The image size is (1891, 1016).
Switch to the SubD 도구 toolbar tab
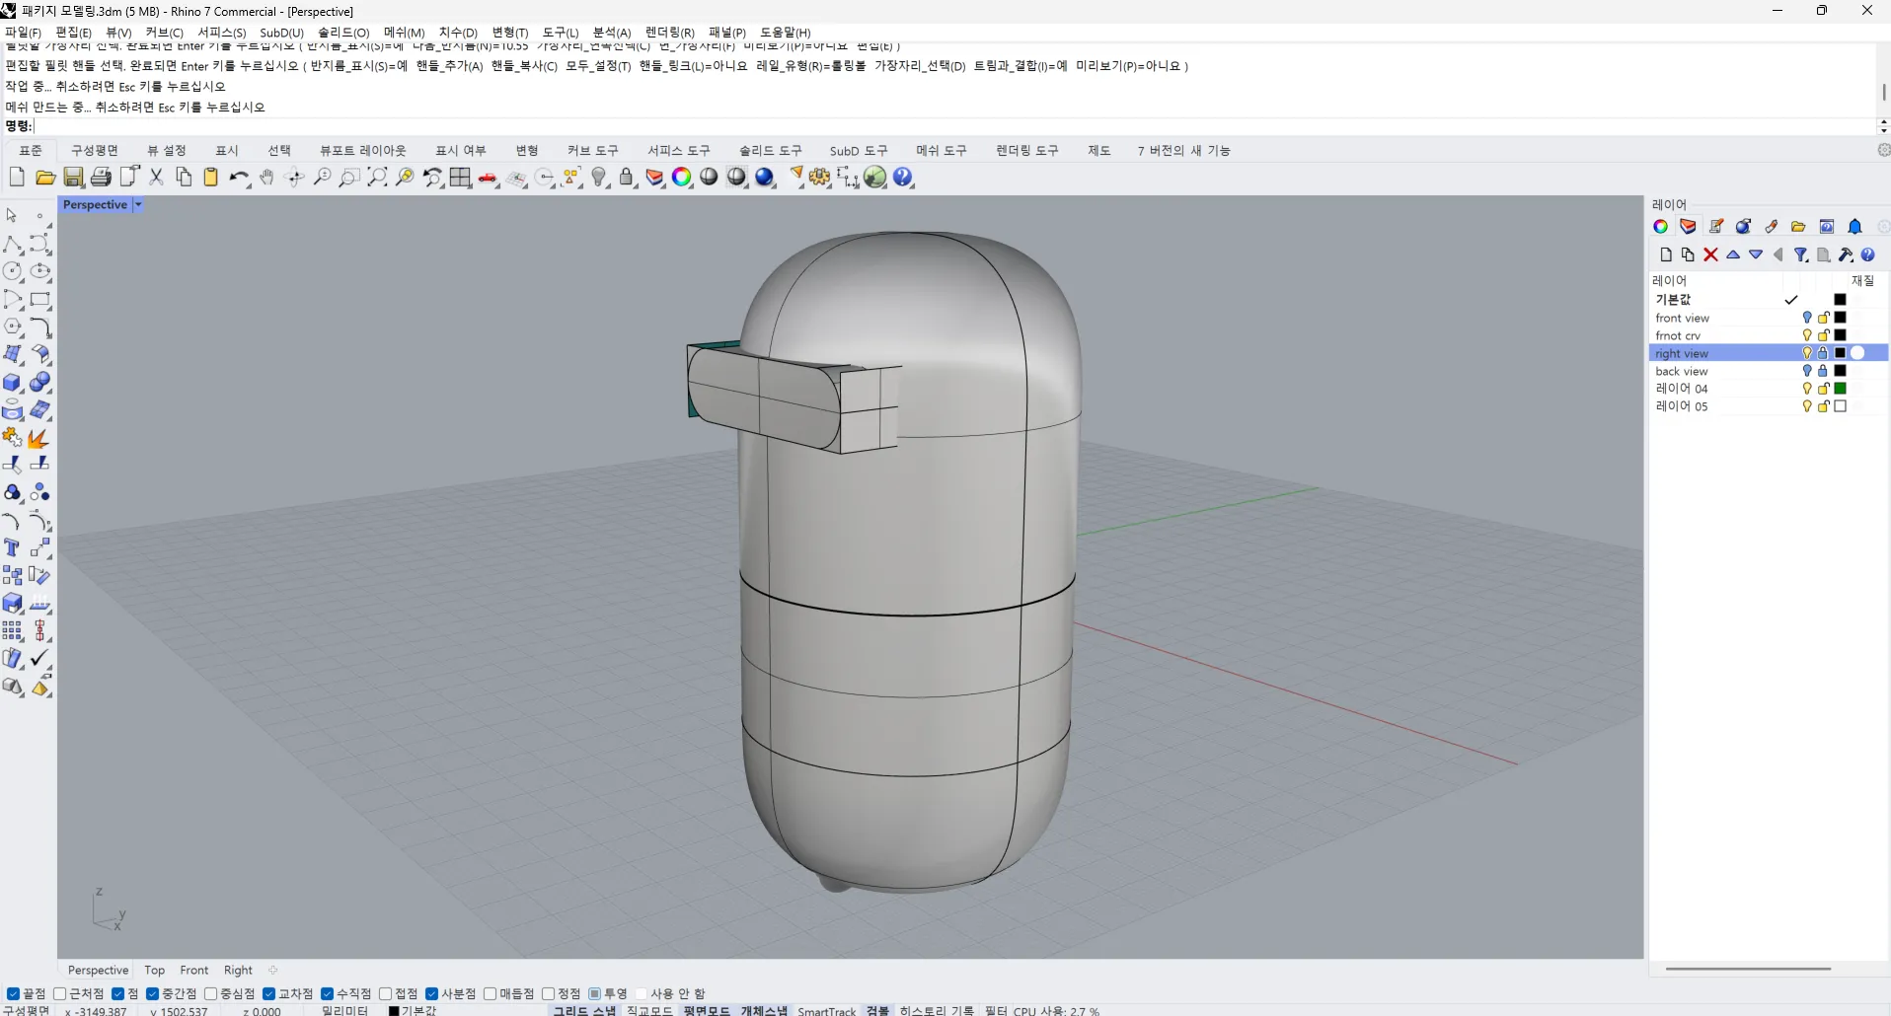859,150
